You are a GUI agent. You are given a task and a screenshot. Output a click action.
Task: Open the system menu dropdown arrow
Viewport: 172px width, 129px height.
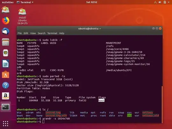(x=168, y=2)
